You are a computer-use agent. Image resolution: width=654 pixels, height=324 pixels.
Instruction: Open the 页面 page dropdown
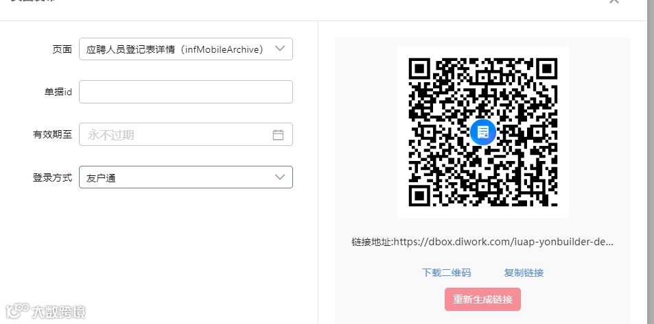tap(185, 49)
